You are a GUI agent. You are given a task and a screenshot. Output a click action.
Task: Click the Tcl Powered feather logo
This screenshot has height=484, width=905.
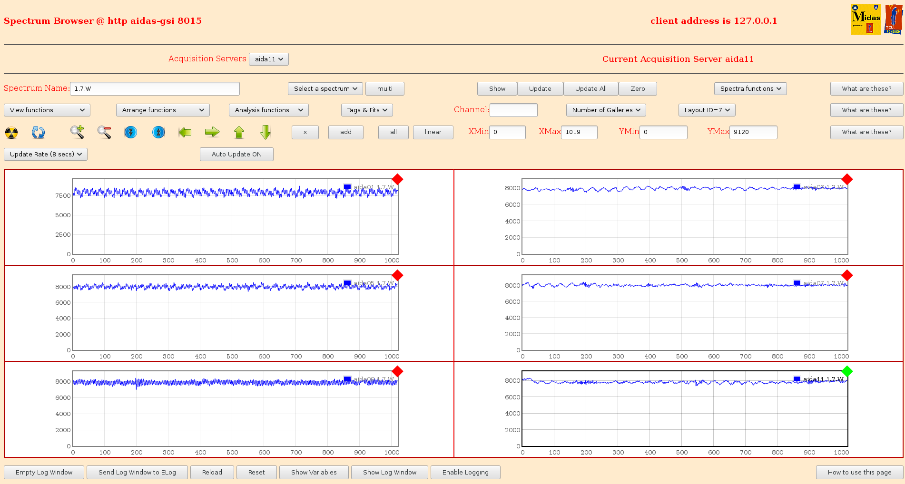click(x=893, y=19)
